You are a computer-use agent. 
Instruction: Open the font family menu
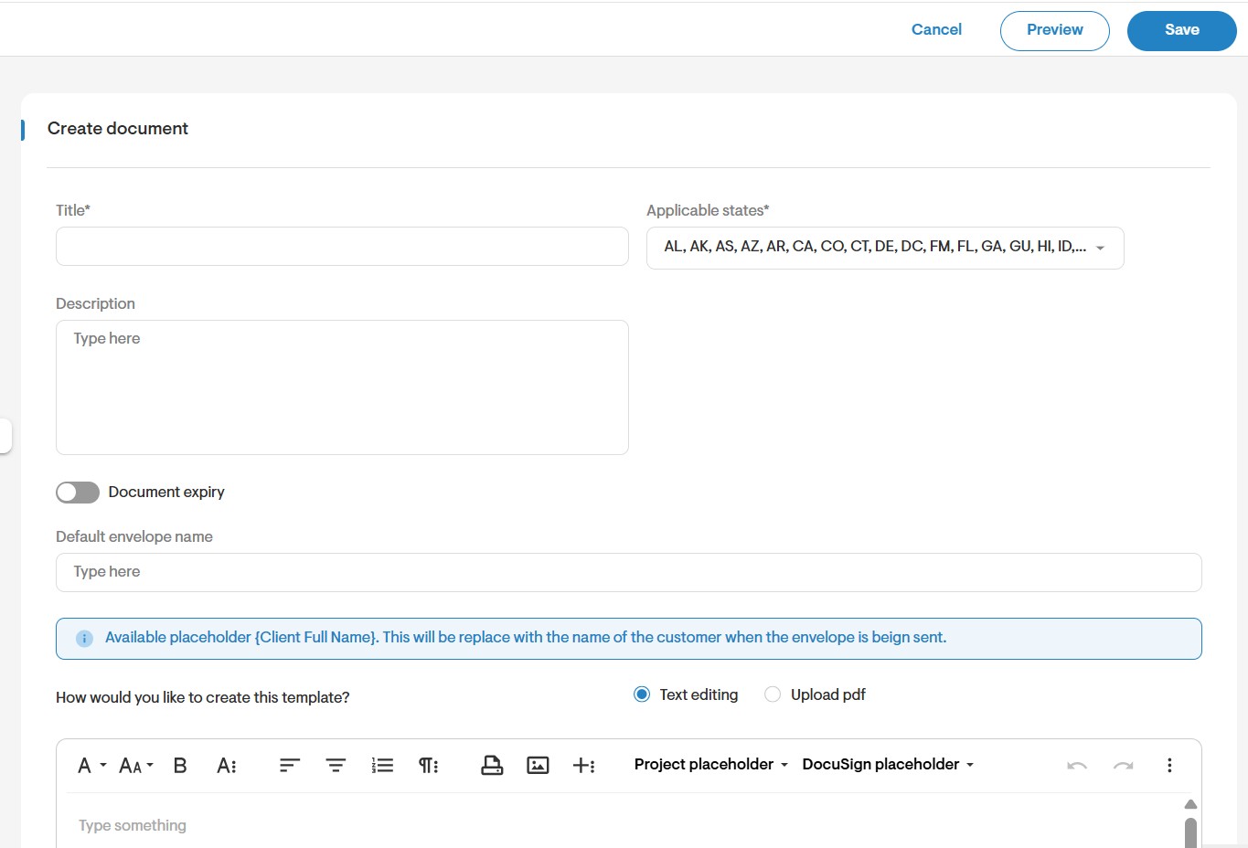[91, 765]
